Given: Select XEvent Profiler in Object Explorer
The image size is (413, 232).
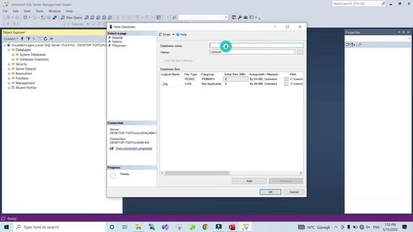Looking at the screenshot, I should (26, 88).
